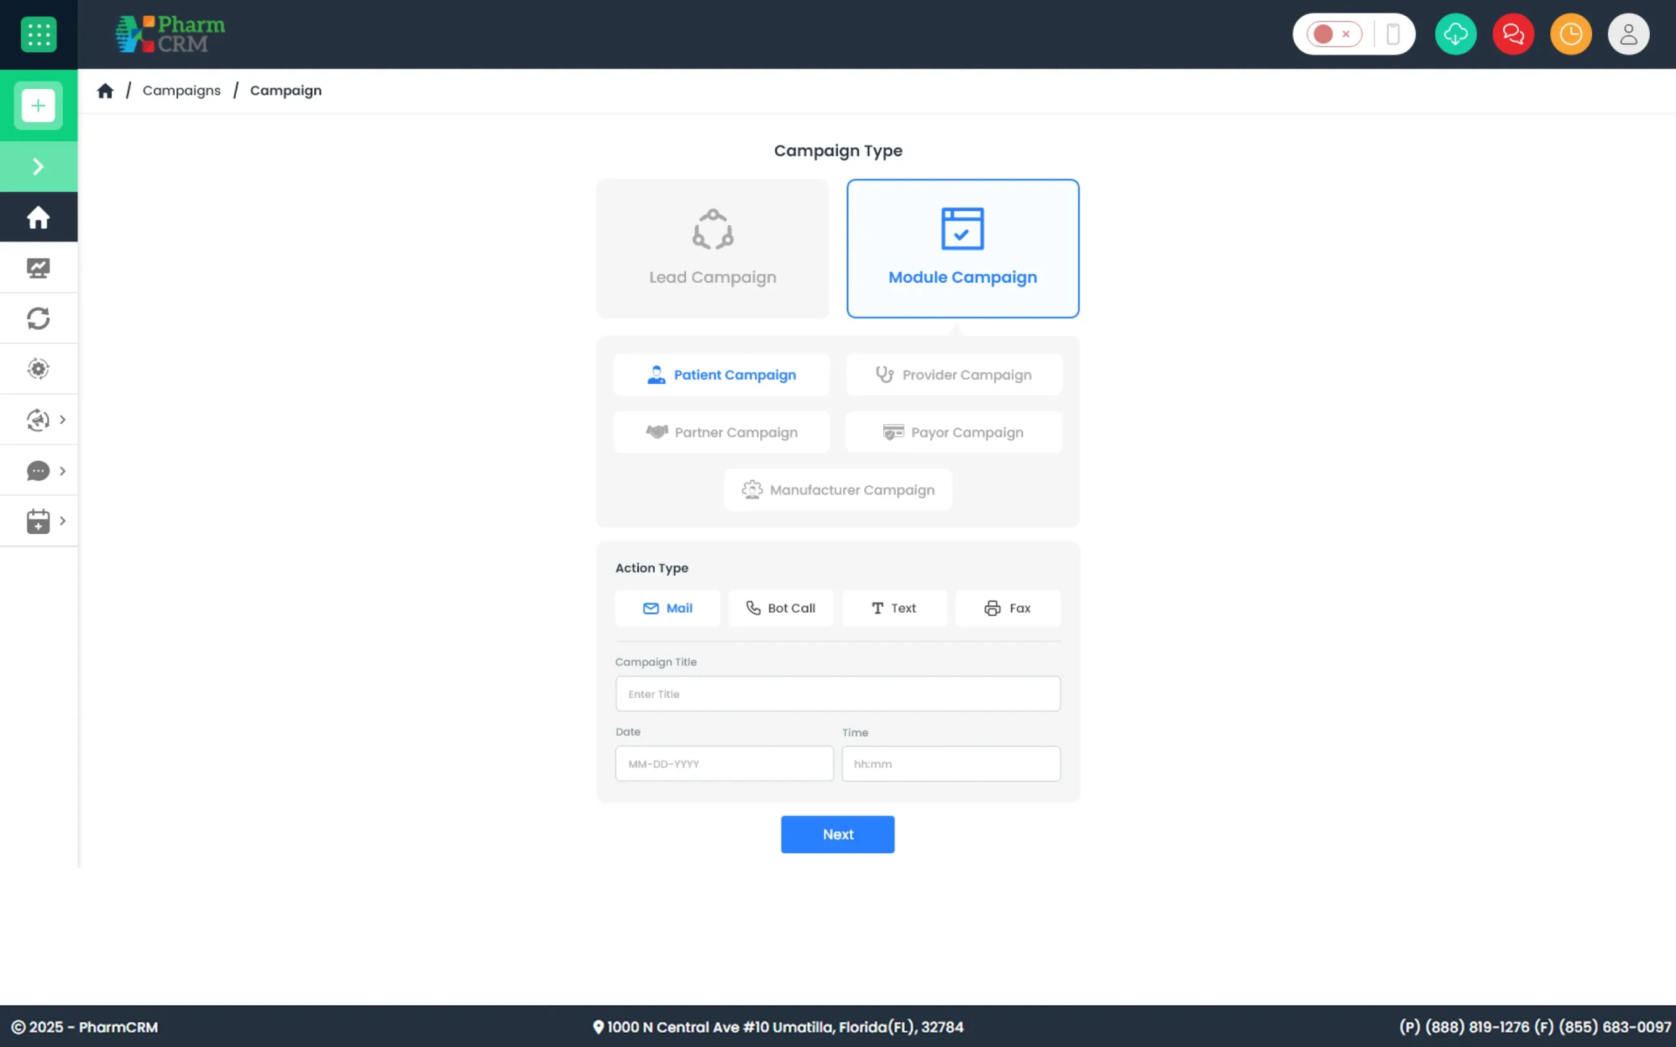Open the red chat messages icon
Screen dimensions: 1676x1047
(x=1513, y=34)
